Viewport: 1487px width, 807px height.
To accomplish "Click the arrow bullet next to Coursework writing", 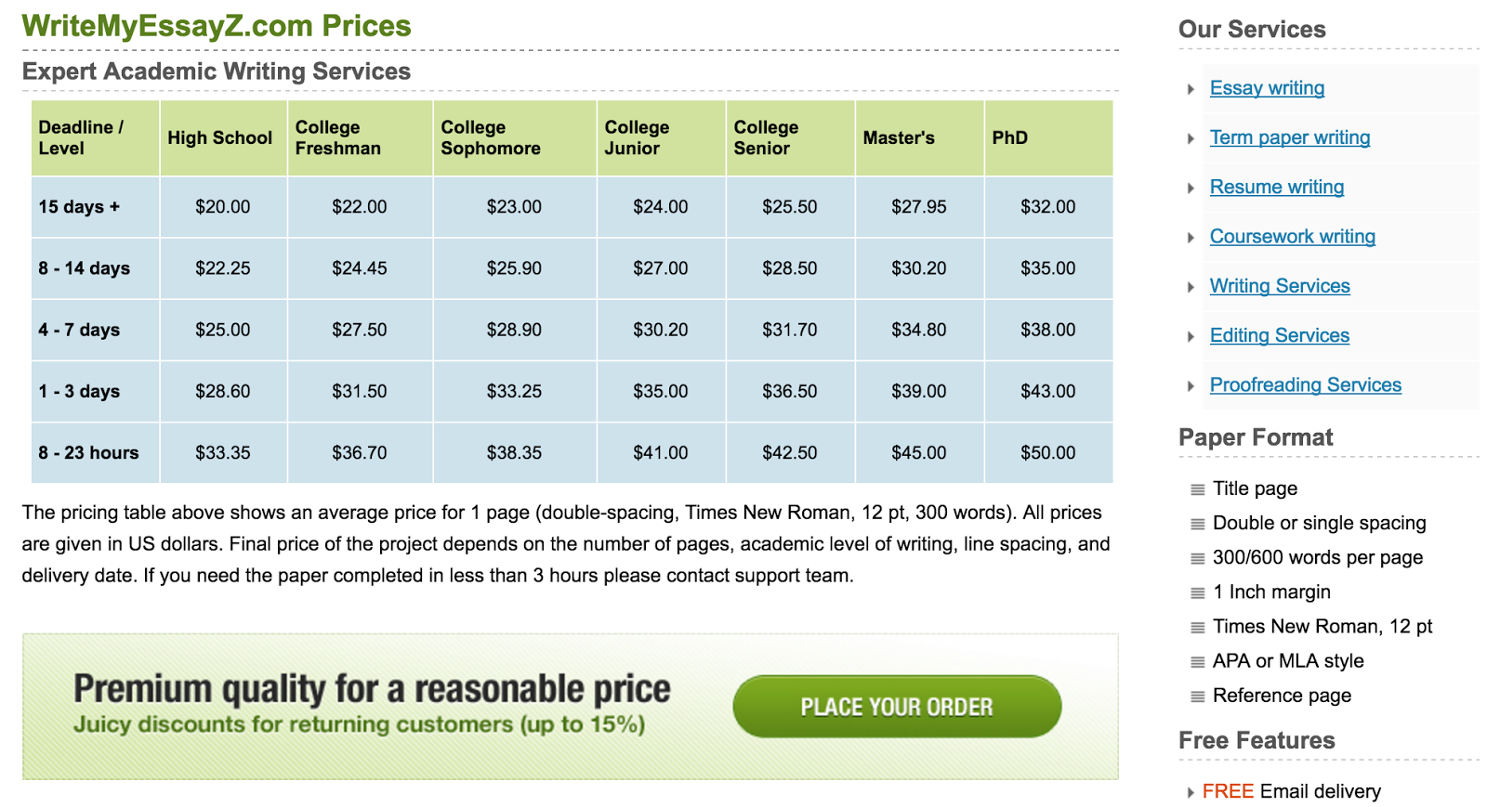I will coord(1191,238).
